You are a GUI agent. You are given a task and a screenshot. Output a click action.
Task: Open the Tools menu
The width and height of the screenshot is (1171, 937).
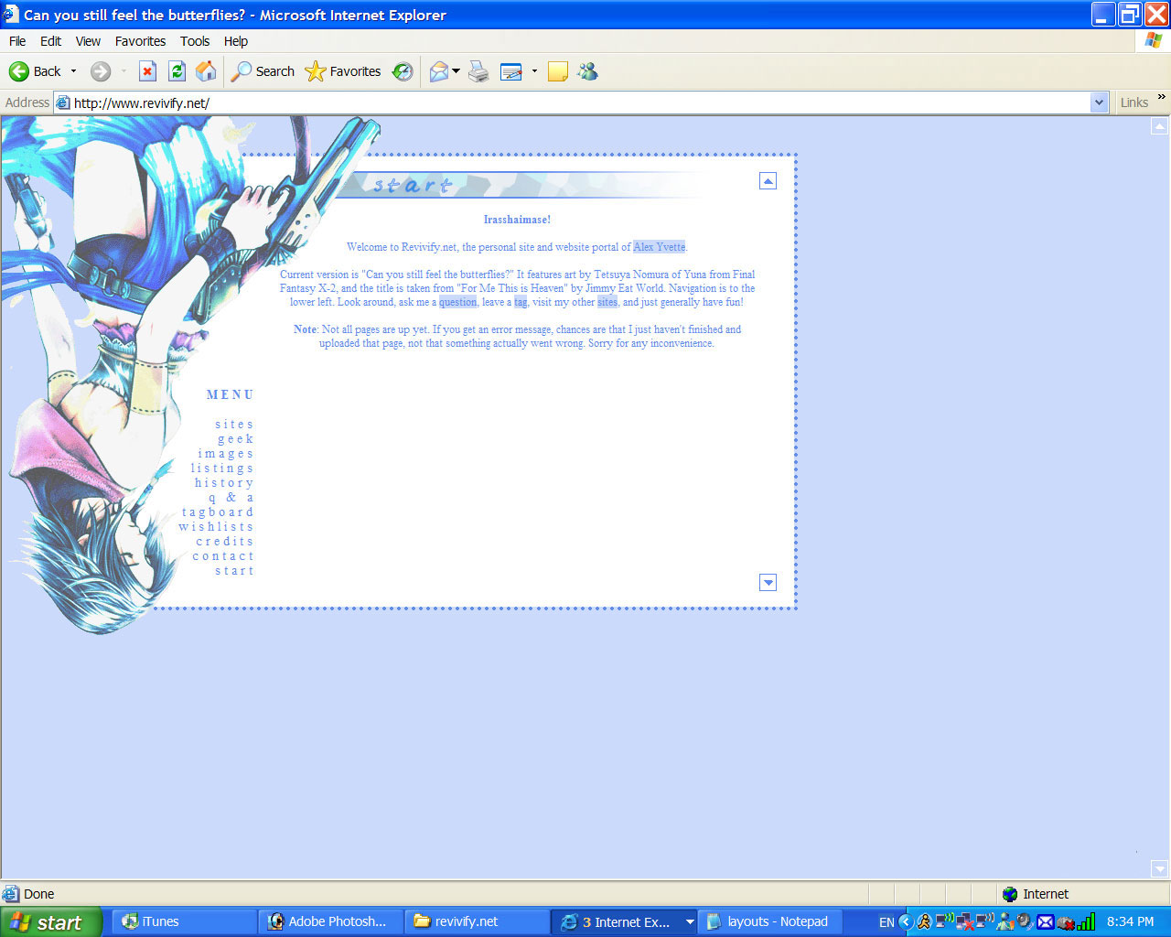point(195,41)
